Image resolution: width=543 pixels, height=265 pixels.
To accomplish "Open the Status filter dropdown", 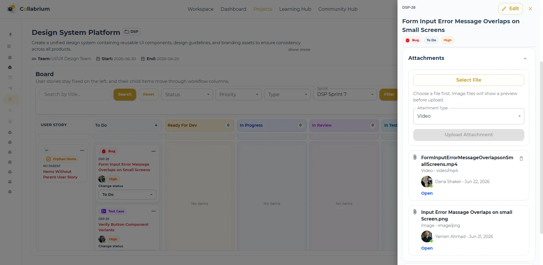I will tap(187, 94).
